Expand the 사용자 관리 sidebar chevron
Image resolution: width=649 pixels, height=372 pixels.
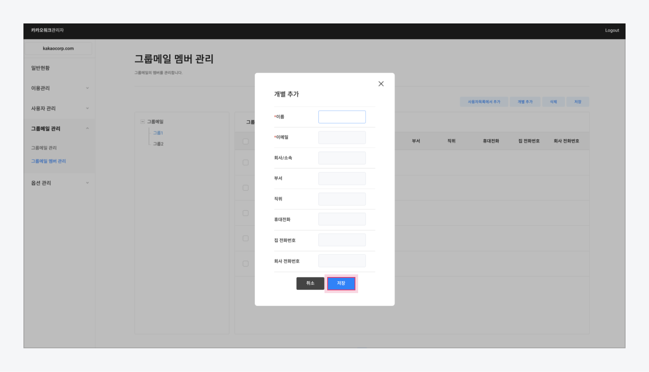(x=87, y=109)
